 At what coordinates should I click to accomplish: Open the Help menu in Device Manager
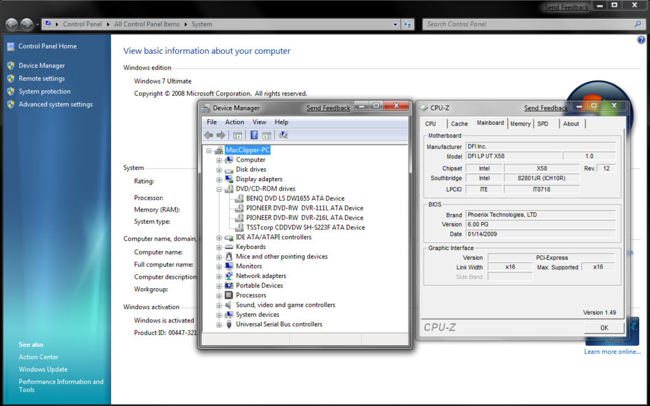[x=281, y=122]
